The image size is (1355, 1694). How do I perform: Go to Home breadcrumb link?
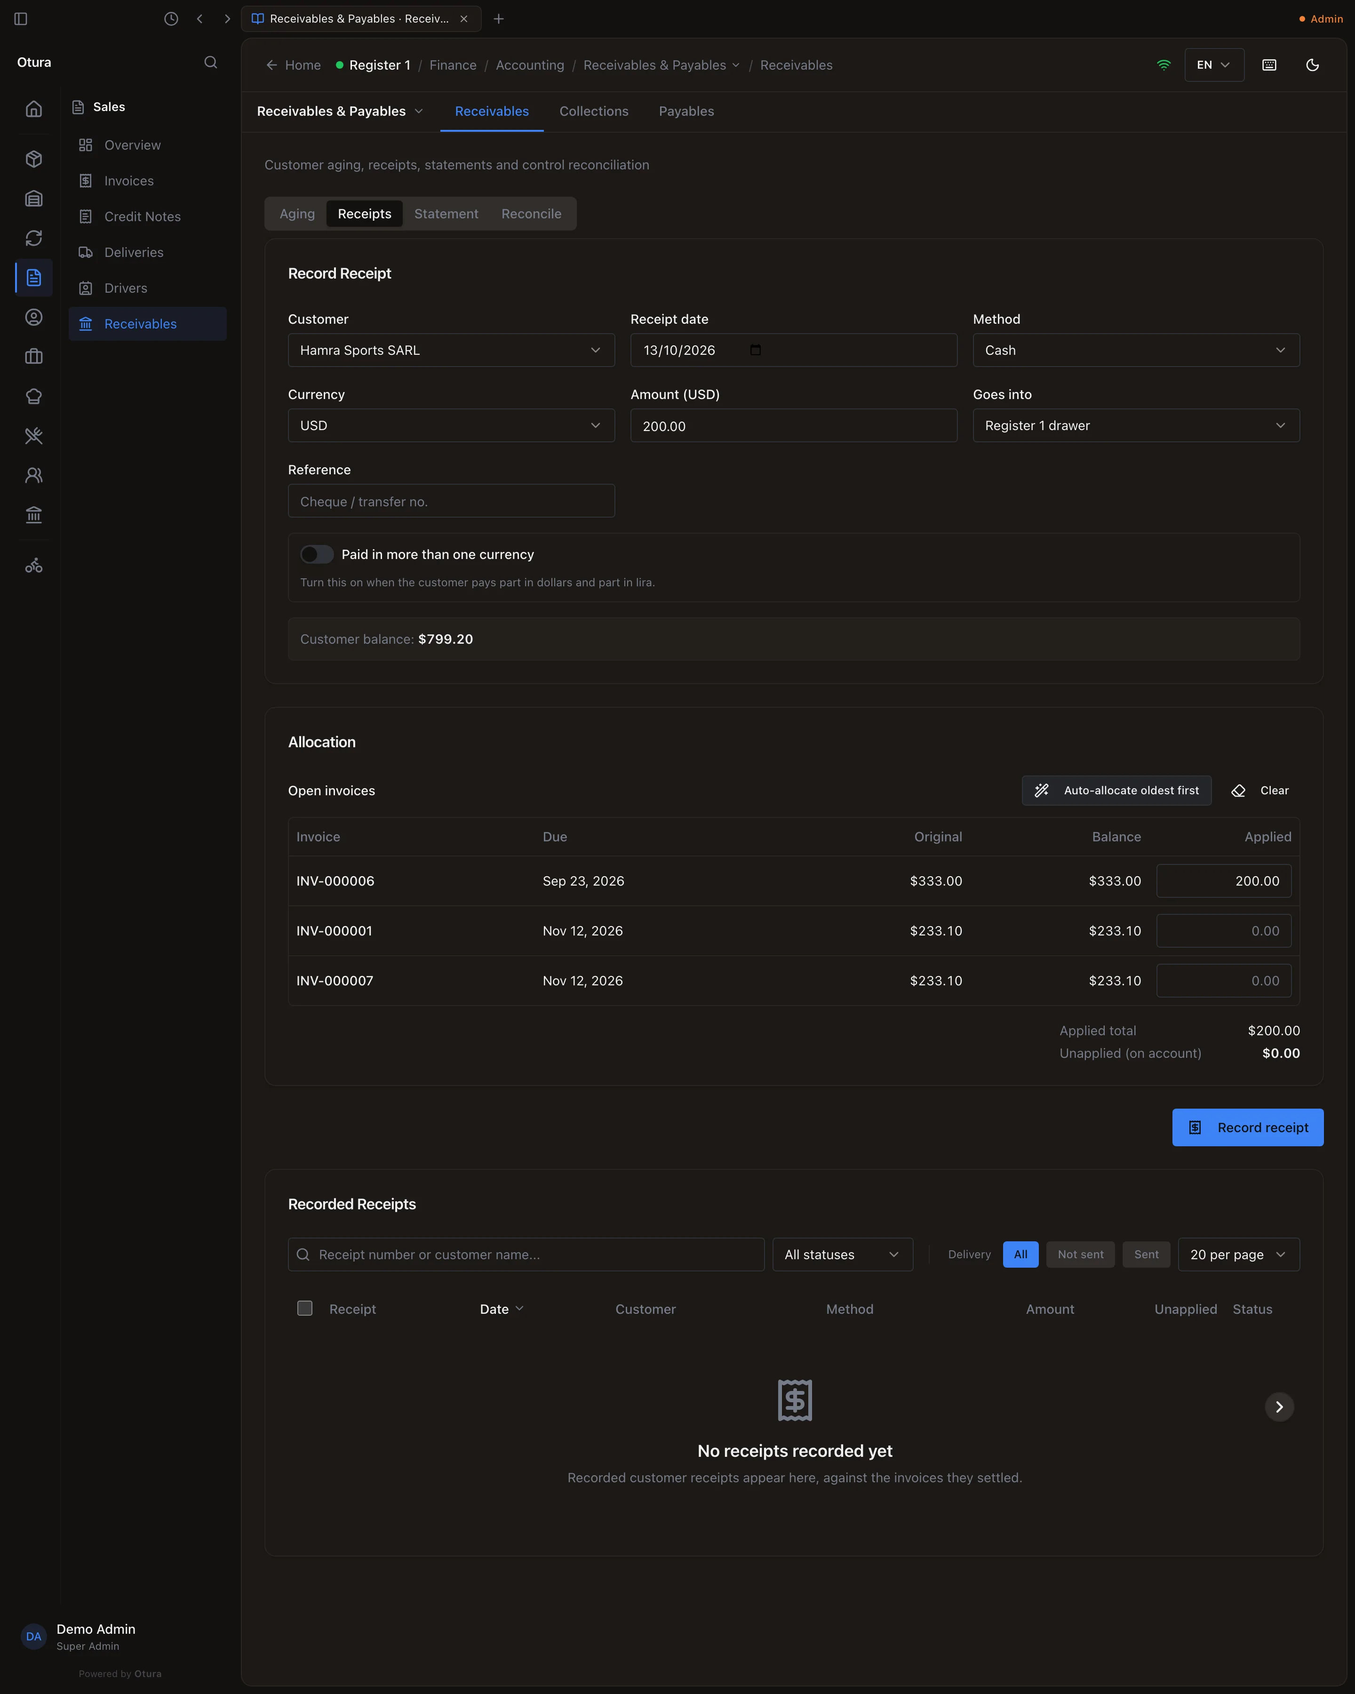tap(293, 65)
